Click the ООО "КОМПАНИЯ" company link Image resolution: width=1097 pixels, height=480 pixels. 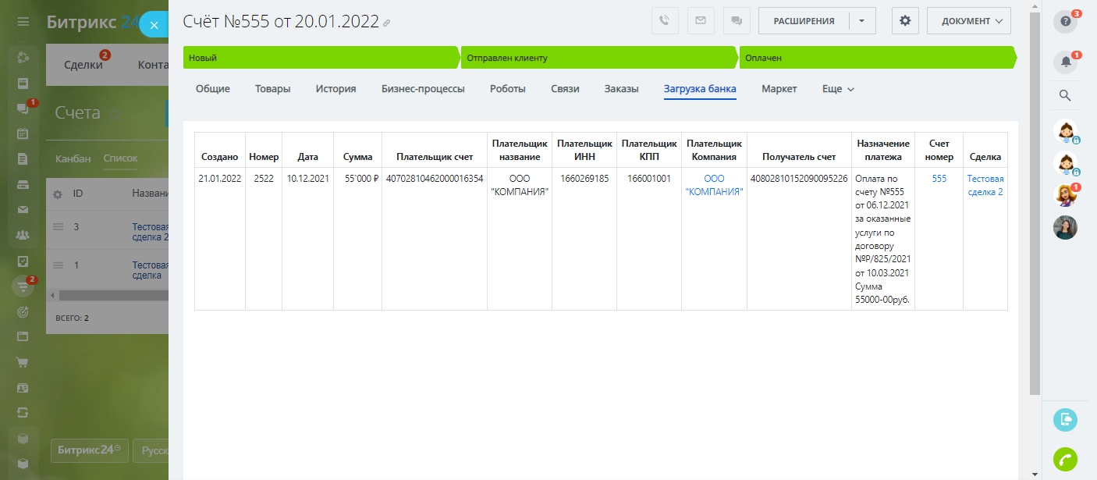coord(714,185)
